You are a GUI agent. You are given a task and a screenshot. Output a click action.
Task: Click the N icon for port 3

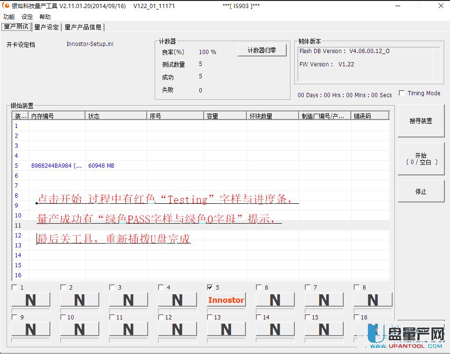click(128, 300)
